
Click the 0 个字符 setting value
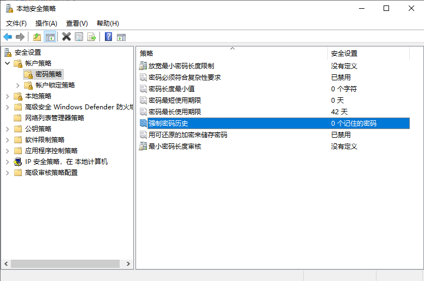coord(344,89)
